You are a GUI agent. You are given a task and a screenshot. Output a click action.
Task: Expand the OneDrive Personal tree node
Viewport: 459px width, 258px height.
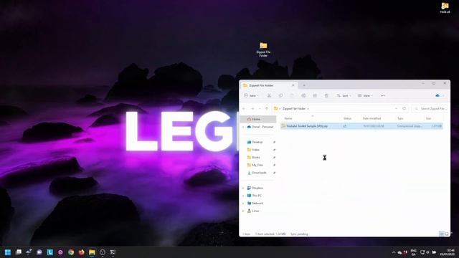pos(243,127)
